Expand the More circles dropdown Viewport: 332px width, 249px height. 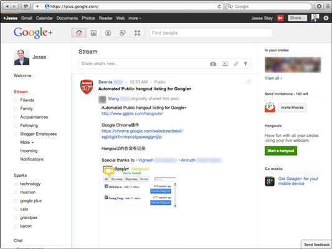point(27,143)
